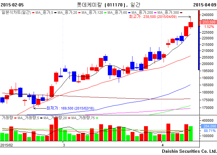
Task: Select the MA_종가,300 legend entry
Action: (168, 12)
